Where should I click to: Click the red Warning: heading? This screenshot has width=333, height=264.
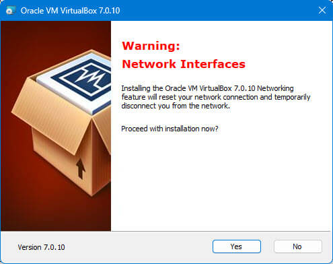tap(151, 46)
